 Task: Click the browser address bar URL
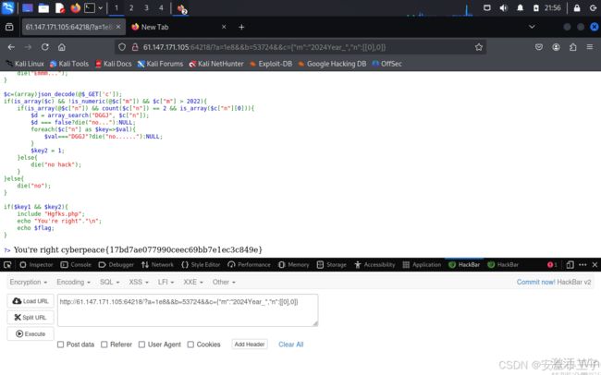[x=264, y=47]
